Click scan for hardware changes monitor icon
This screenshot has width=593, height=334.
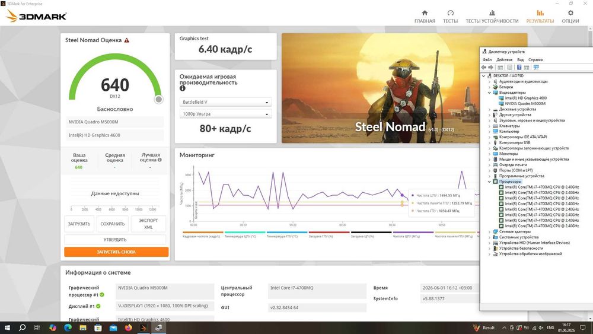536,67
